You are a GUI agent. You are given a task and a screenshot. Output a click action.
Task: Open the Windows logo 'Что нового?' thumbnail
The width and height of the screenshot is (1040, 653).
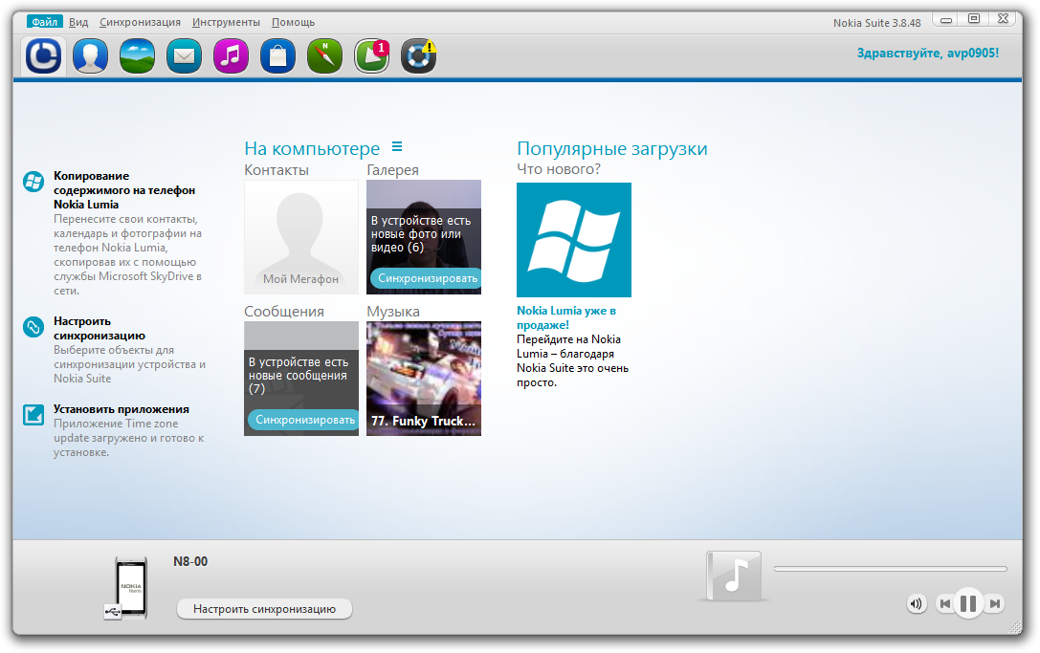[x=573, y=240]
